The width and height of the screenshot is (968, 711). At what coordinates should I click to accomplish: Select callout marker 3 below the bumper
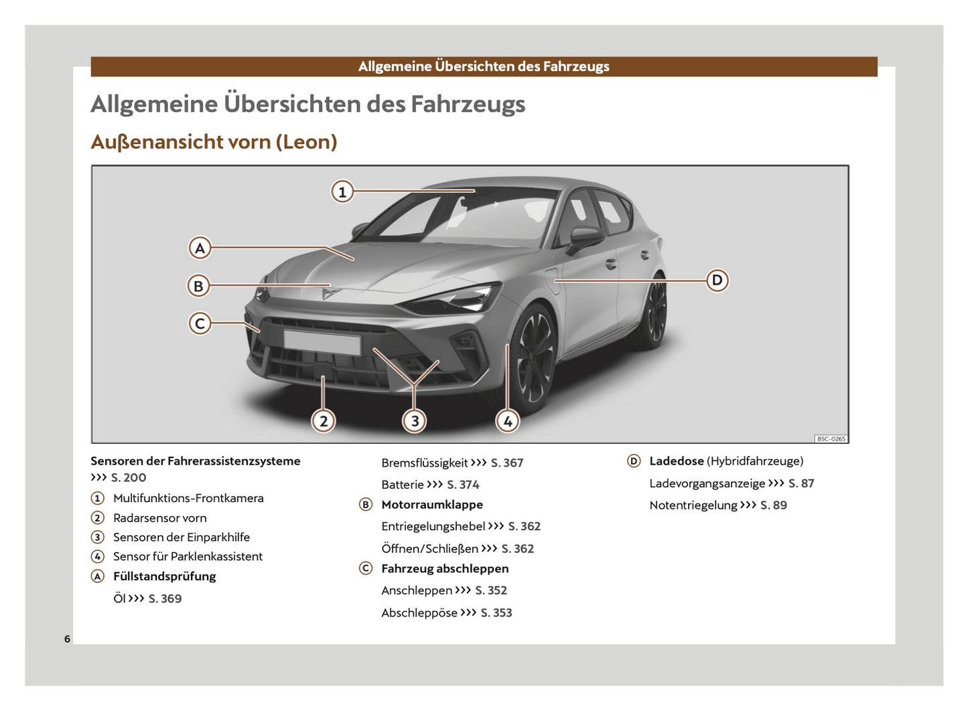pyautogui.click(x=415, y=421)
